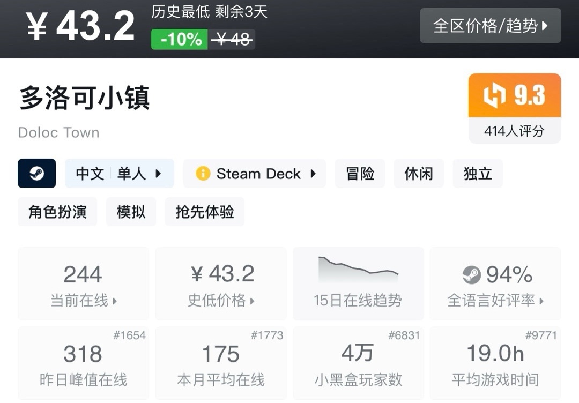Screen dimensions: 579x403
Task: Open the 全语言好评率 review breakdown
Action: (495, 283)
